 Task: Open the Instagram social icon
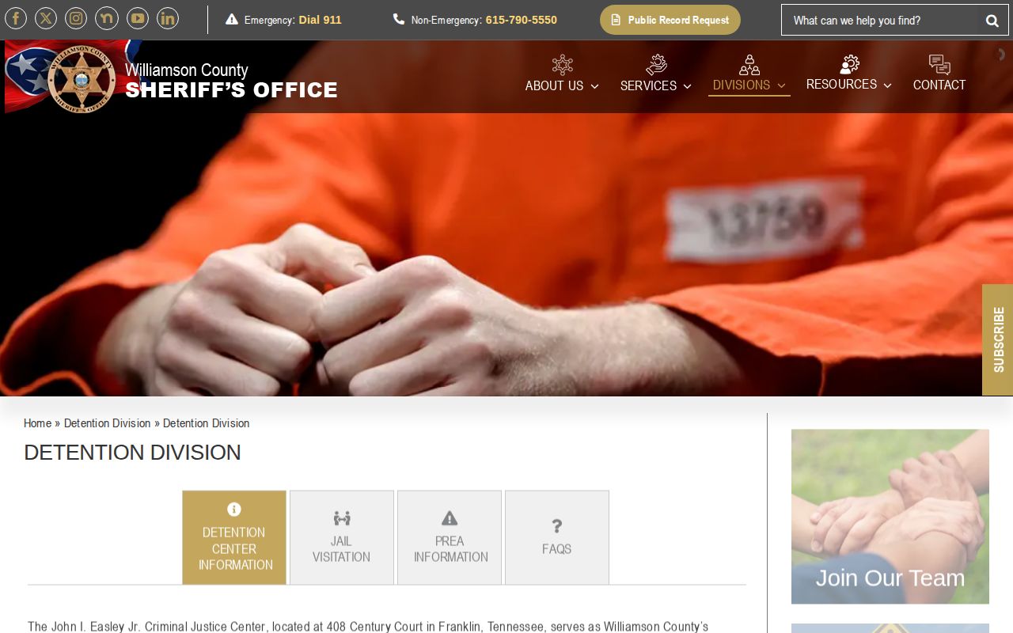76,18
